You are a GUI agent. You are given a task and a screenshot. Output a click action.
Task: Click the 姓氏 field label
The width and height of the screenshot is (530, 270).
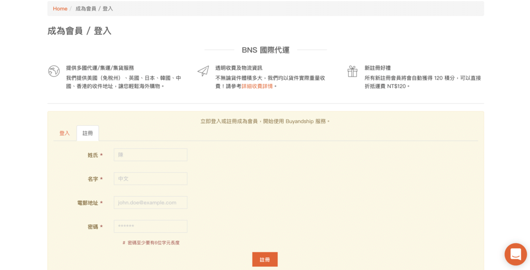95,155
